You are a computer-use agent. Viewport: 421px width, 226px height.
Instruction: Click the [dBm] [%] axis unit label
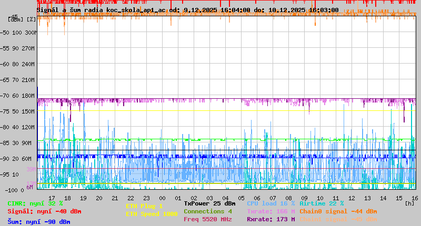coord(22,19)
